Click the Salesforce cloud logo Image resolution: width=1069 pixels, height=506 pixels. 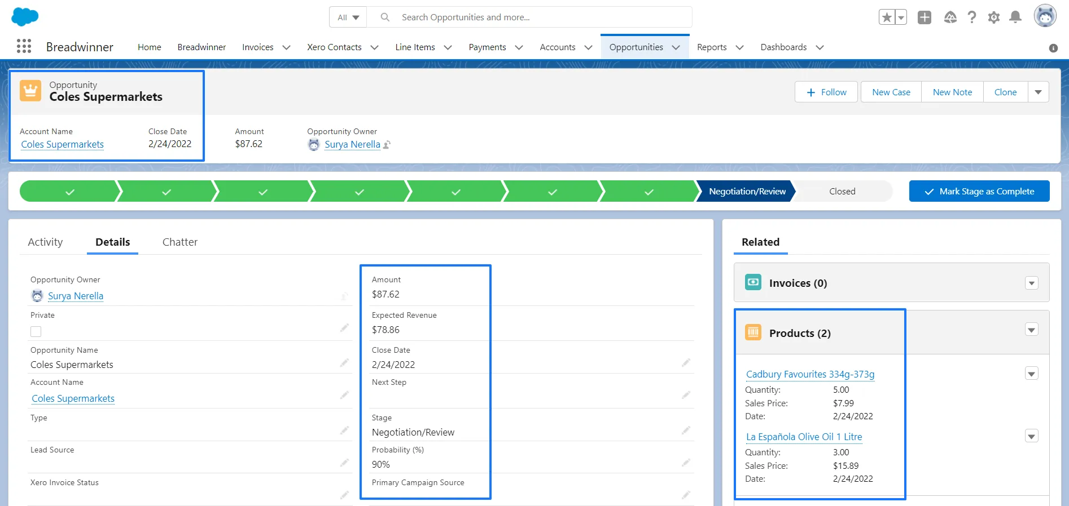[25, 17]
